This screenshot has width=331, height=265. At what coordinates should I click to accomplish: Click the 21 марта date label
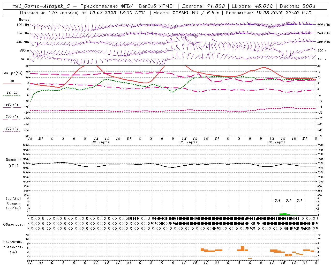(x=189, y=142)
